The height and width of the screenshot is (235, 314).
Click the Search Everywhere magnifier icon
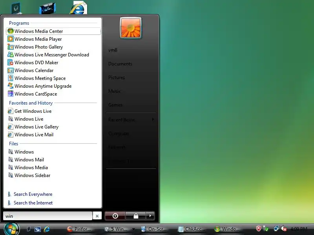click(x=9, y=194)
